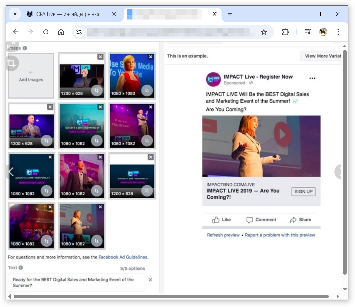
Task: Crop the navy logo 1080 × 1082 image
Action: (x=46, y=191)
